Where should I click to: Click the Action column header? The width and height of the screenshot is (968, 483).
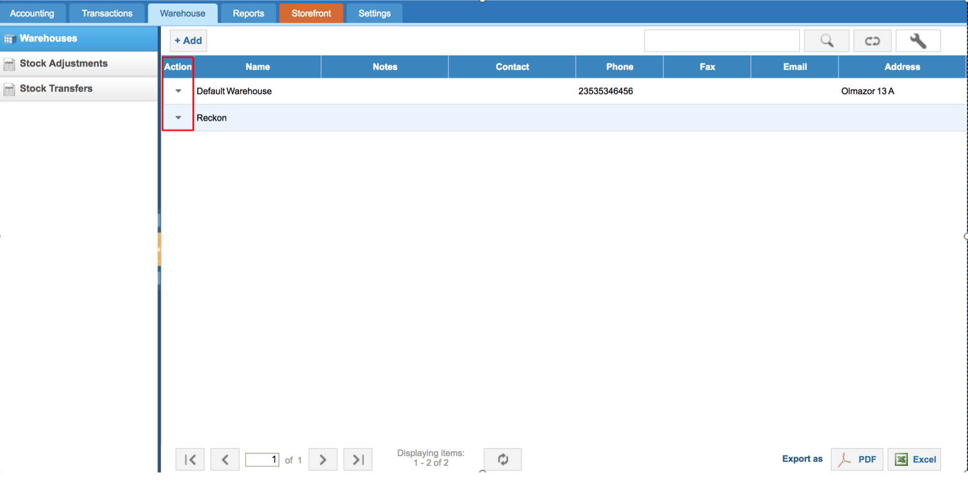point(178,67)
